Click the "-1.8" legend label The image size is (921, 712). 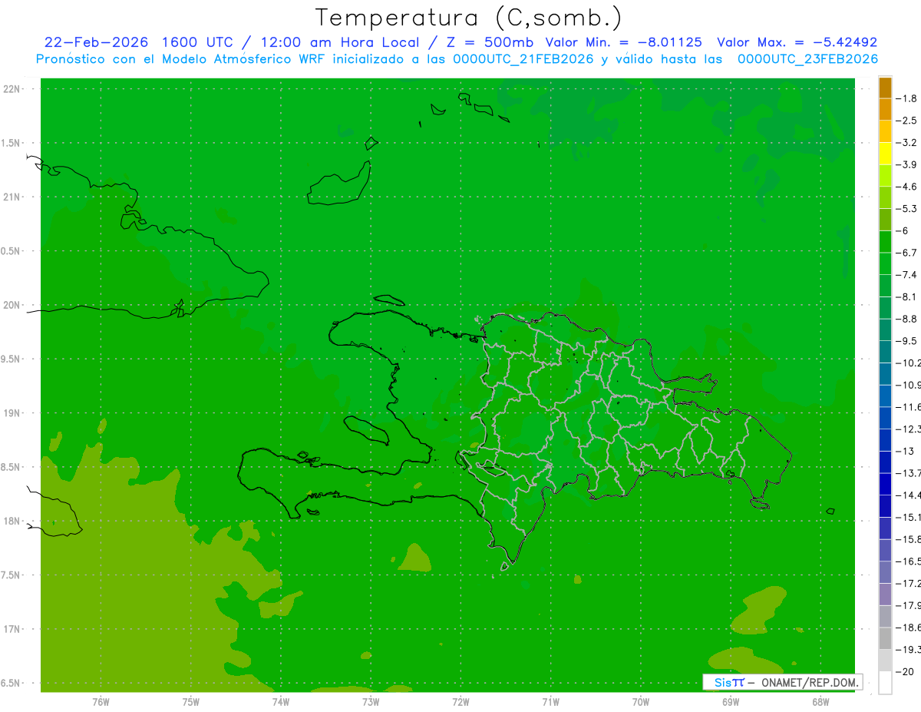(x=906, y=98)
